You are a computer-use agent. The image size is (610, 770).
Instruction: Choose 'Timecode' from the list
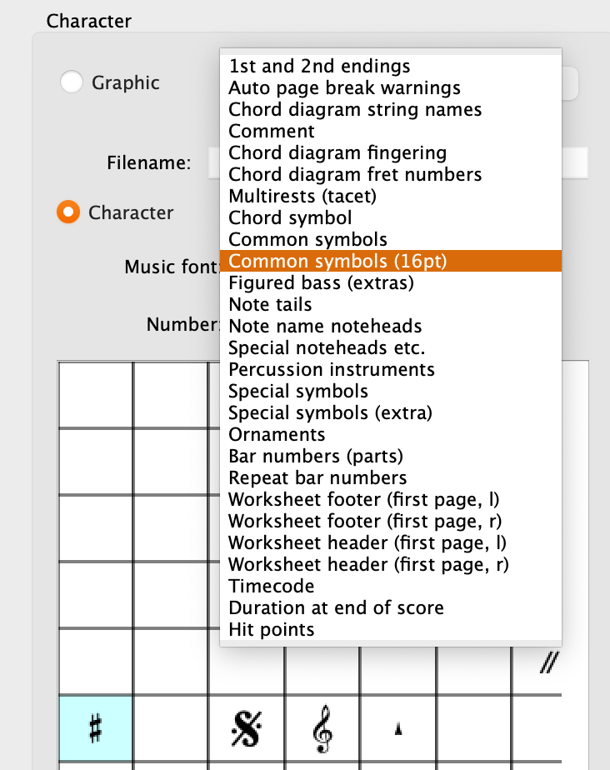coord(272,587)
